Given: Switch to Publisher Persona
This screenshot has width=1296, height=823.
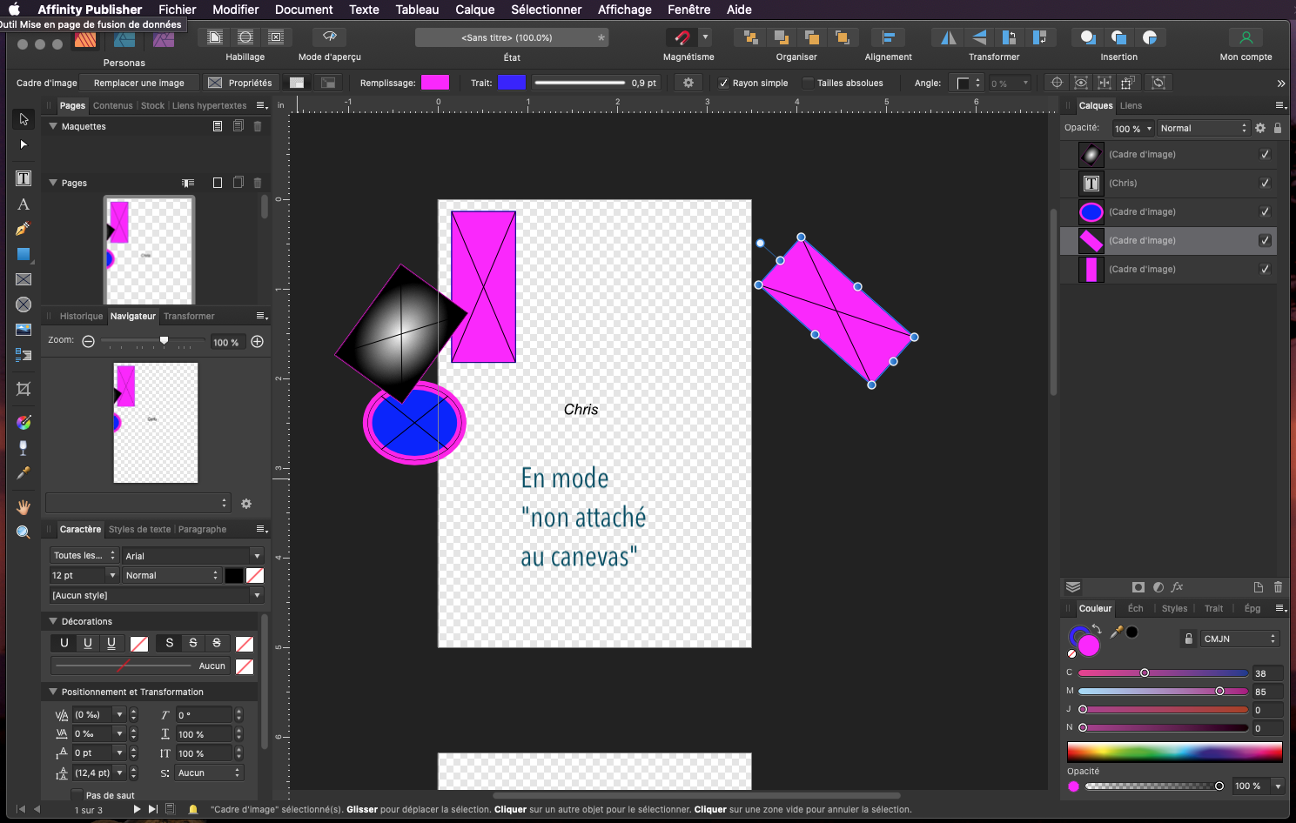Looking at the screenshot, I should pyautogui.click(x=85, y=39).
